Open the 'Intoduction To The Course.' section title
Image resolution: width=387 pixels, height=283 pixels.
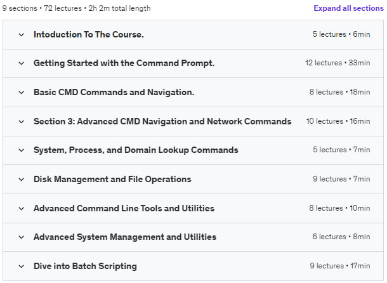[x=89, y=34]
